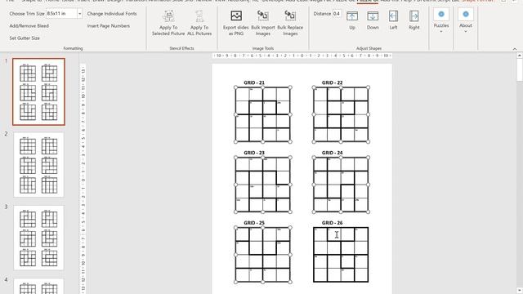Image resolution: width=523 pixels, height=294 pixels.
Task: Click the GRID - 23 title text
Action: [x=254, y=153]
